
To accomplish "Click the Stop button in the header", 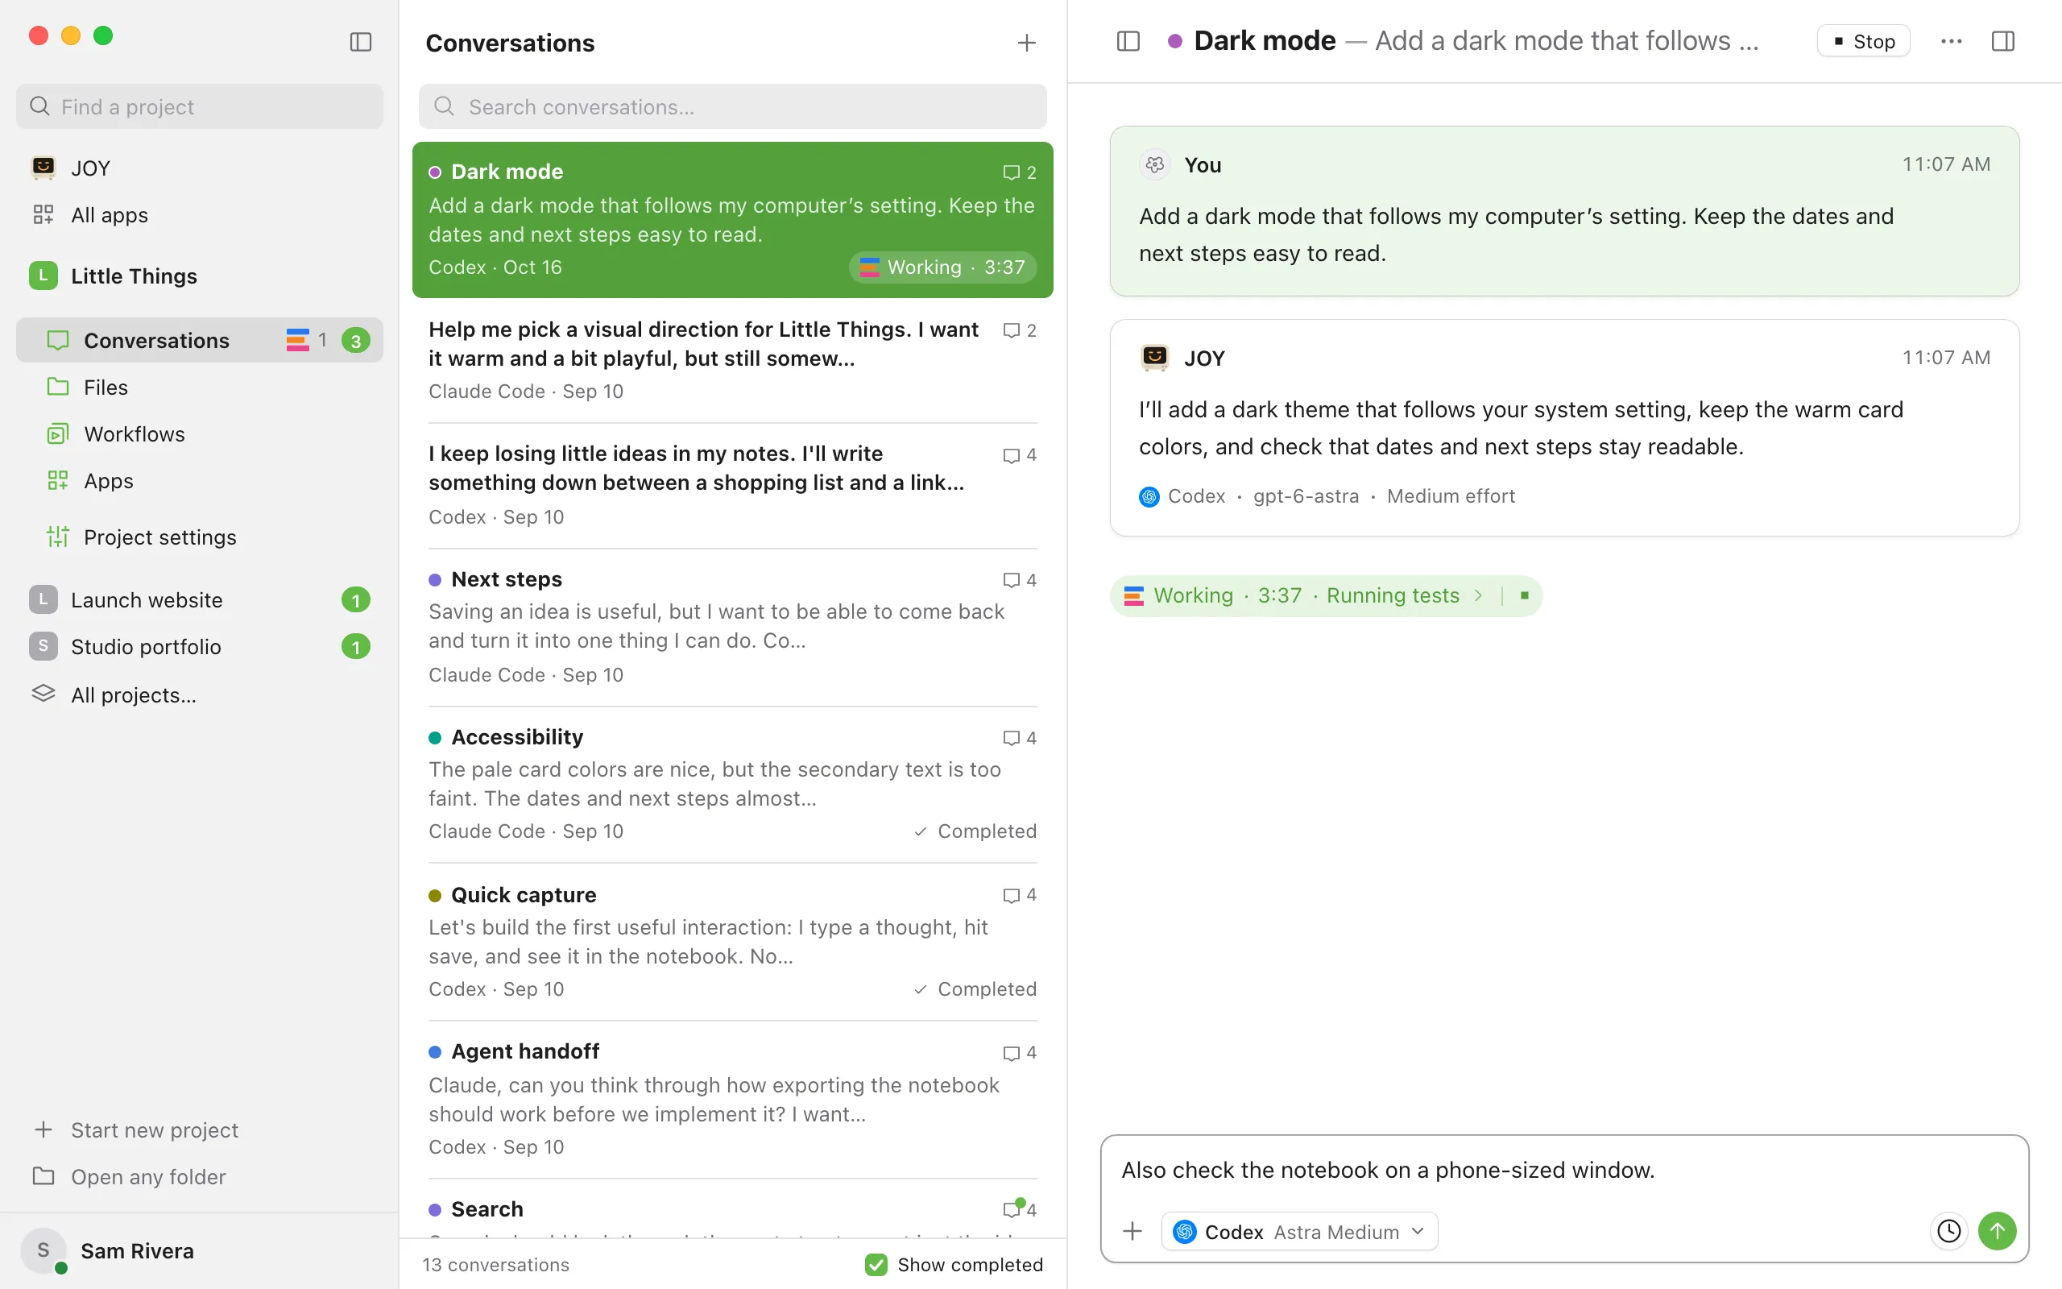I will tap(1864, 41).
